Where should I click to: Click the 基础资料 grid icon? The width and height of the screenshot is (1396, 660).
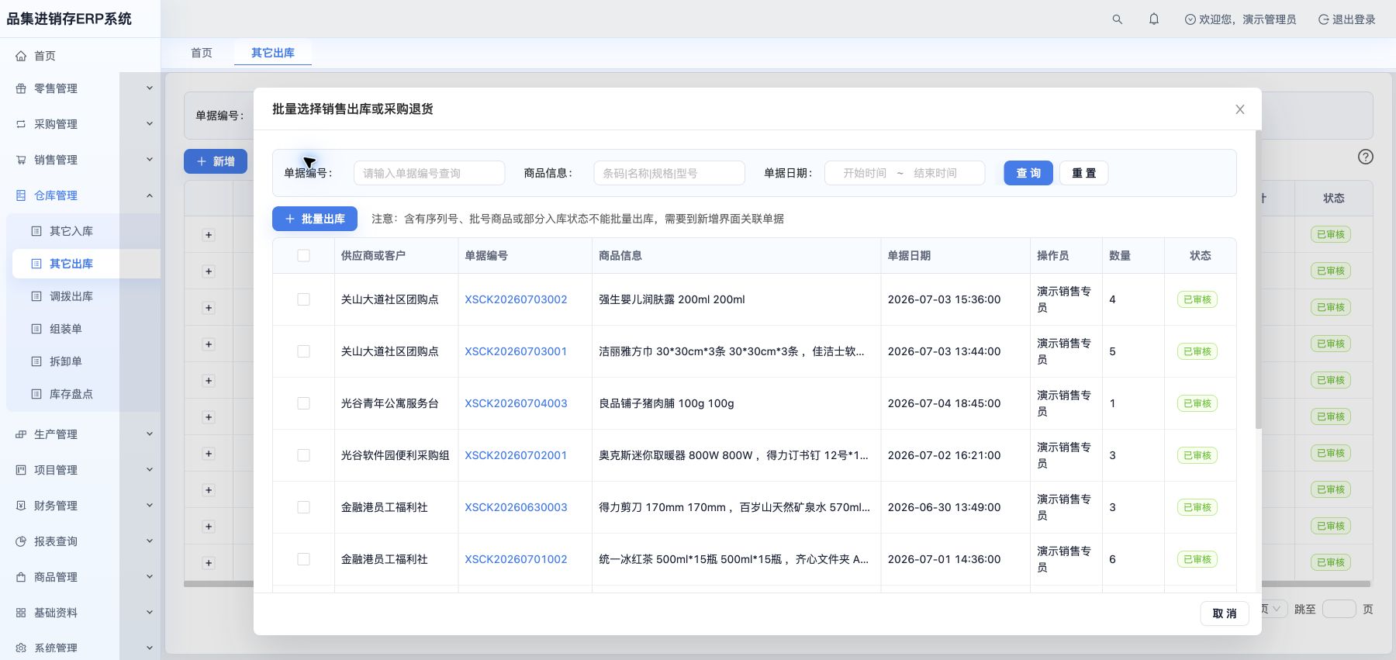pyautogui.click(x=21, y=613)
